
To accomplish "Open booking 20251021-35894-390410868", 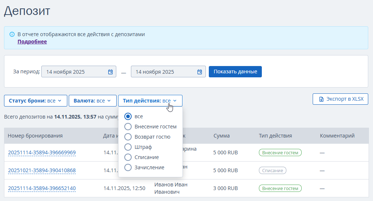I will pos(42,170).
